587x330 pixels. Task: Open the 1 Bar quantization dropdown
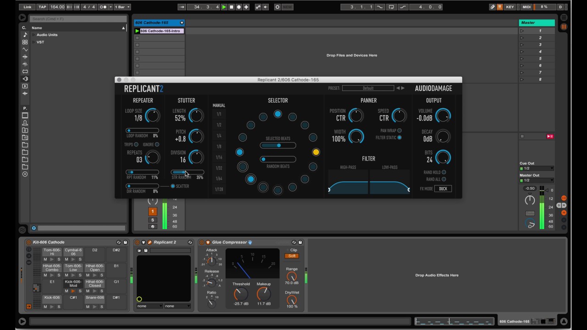click(122, 7)
